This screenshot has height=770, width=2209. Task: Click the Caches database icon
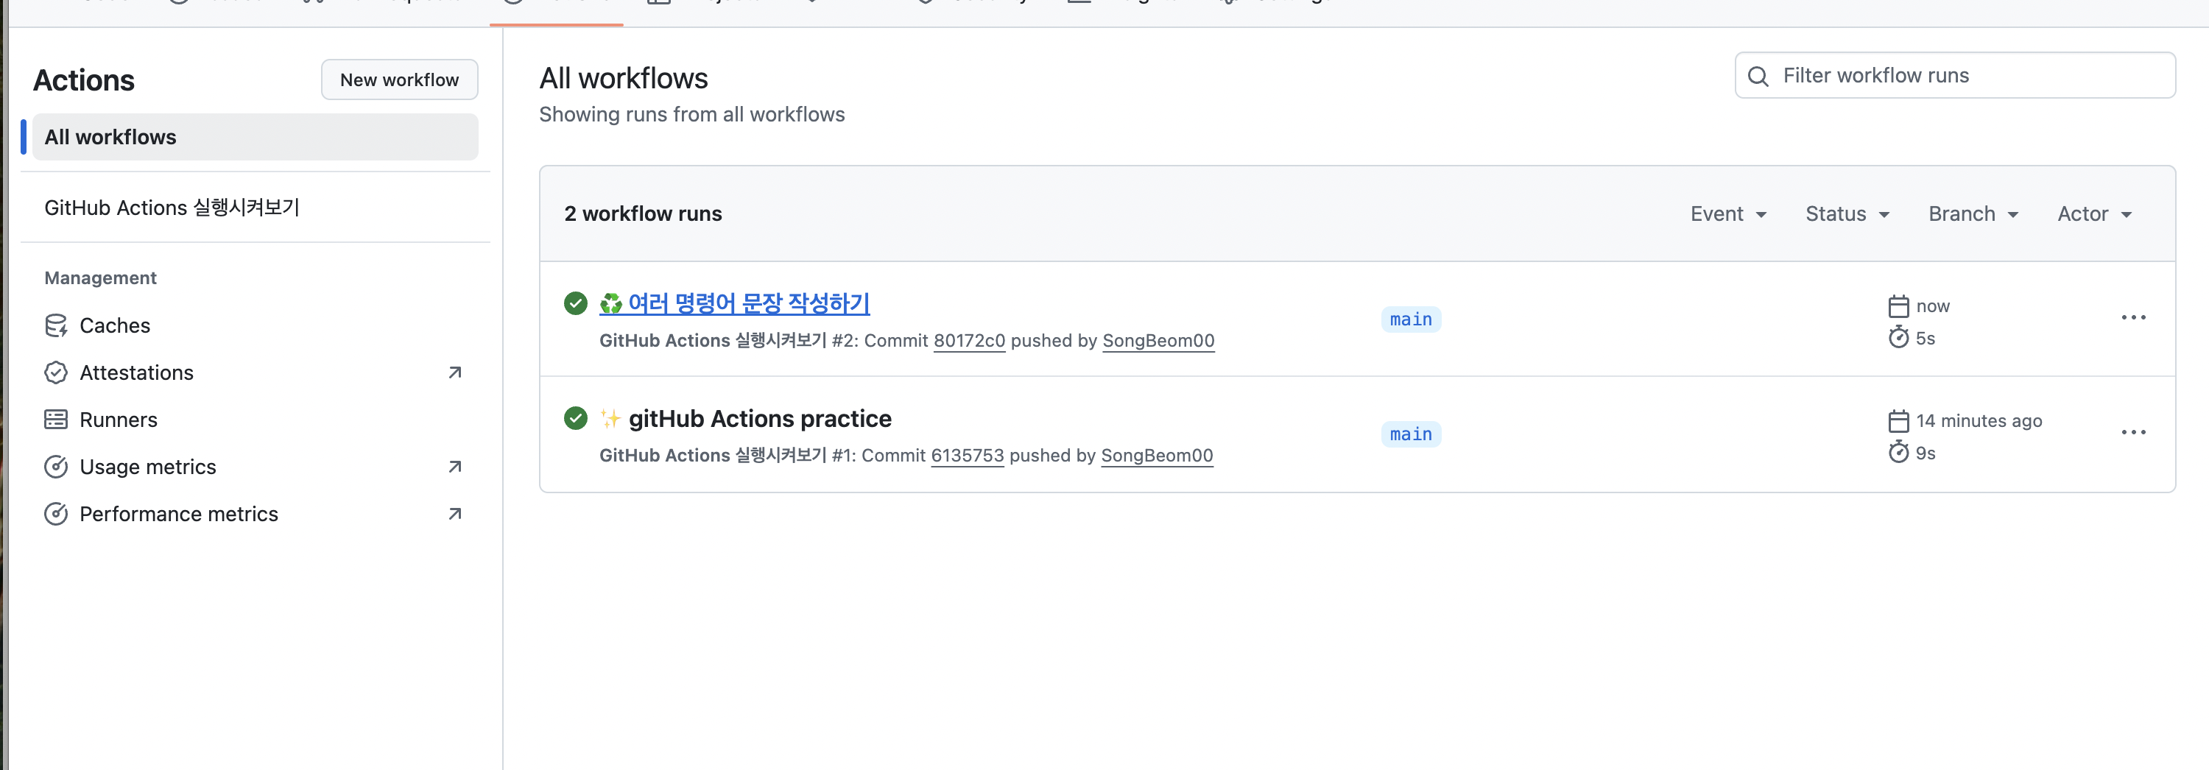56,326
